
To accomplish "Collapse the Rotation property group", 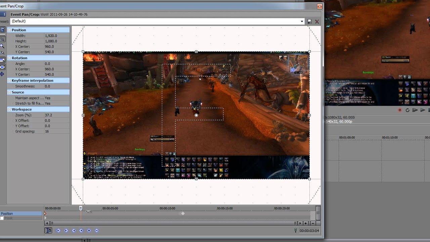I will pos(9,58).
